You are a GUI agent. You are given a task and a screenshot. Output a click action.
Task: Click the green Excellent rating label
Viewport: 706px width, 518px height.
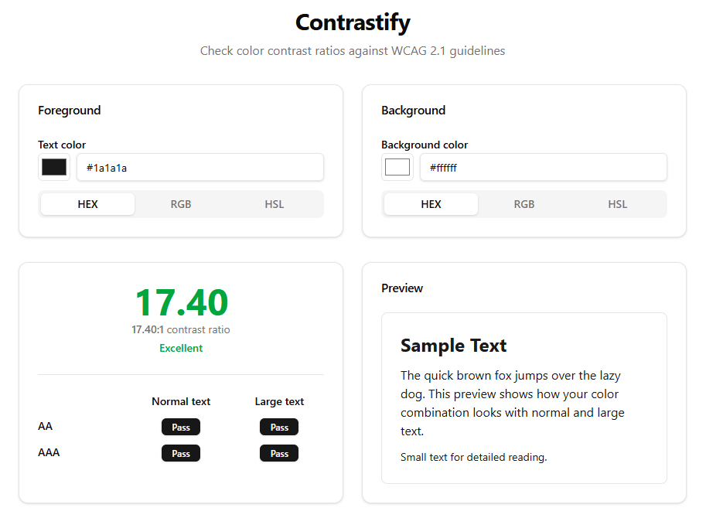(x=181, y=349)
